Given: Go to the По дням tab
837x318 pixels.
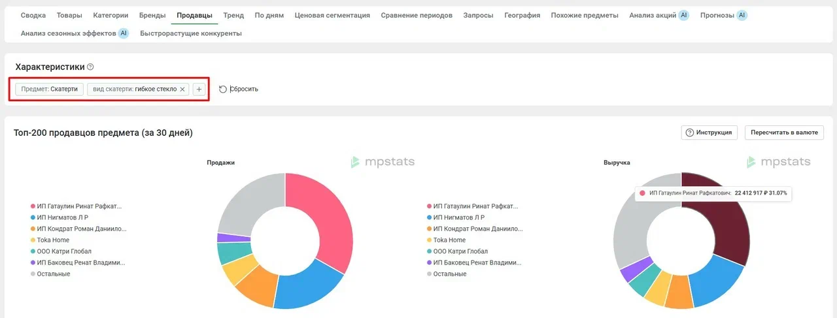Looking at the screenshot, I should pos(269,15).
